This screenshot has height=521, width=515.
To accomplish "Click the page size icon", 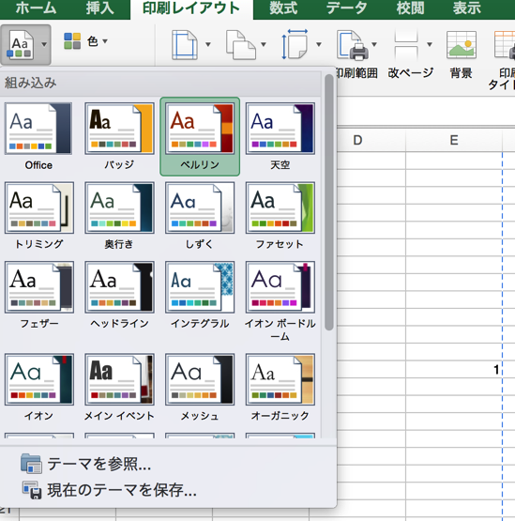I will [295, 44].
